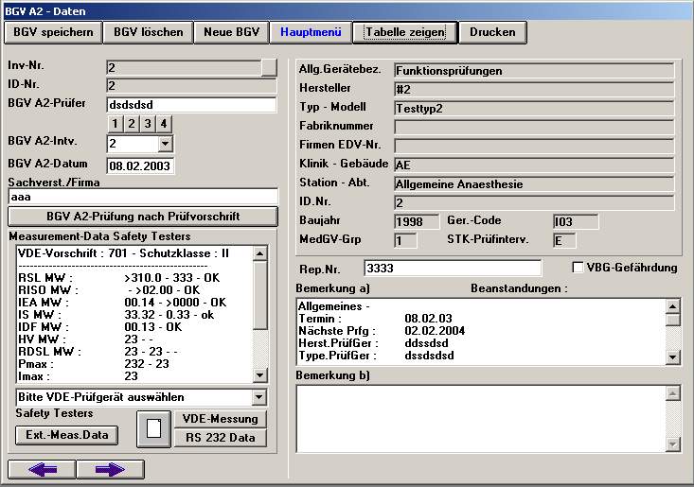Open the BGV A2-Intv. dropdown
Image resolution: width=694 pixels, height=487 pixels.
tap(165, 144)
